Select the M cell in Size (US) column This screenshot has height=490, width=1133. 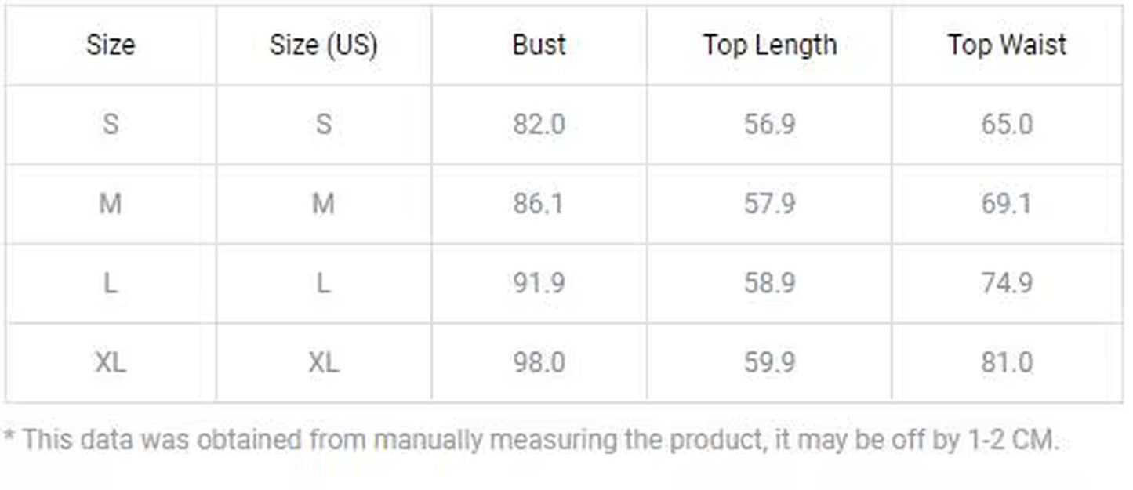point(323,204)
